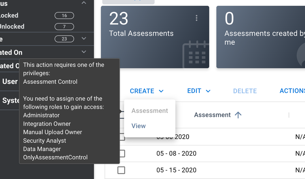The width and height of the screenshot is (305, 179).
Task: Filter by Locked status count 16
Action: pos(64,16)
